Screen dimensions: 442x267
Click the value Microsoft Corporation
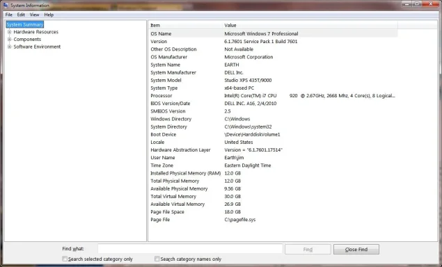click(x=248, y=57)
